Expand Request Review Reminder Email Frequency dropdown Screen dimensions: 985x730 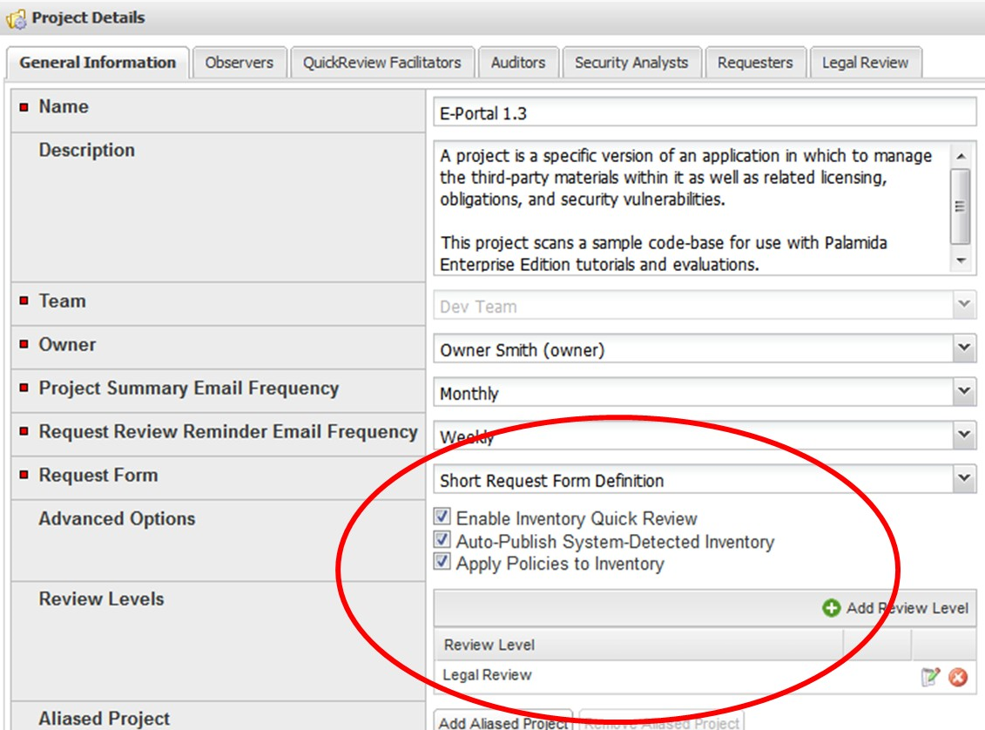(963, 436)
